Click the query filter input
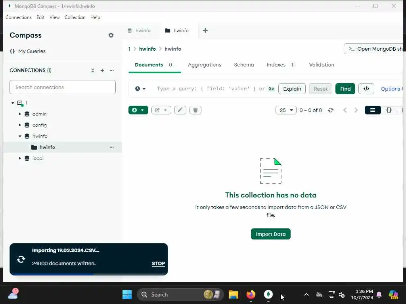 [211, 89]
